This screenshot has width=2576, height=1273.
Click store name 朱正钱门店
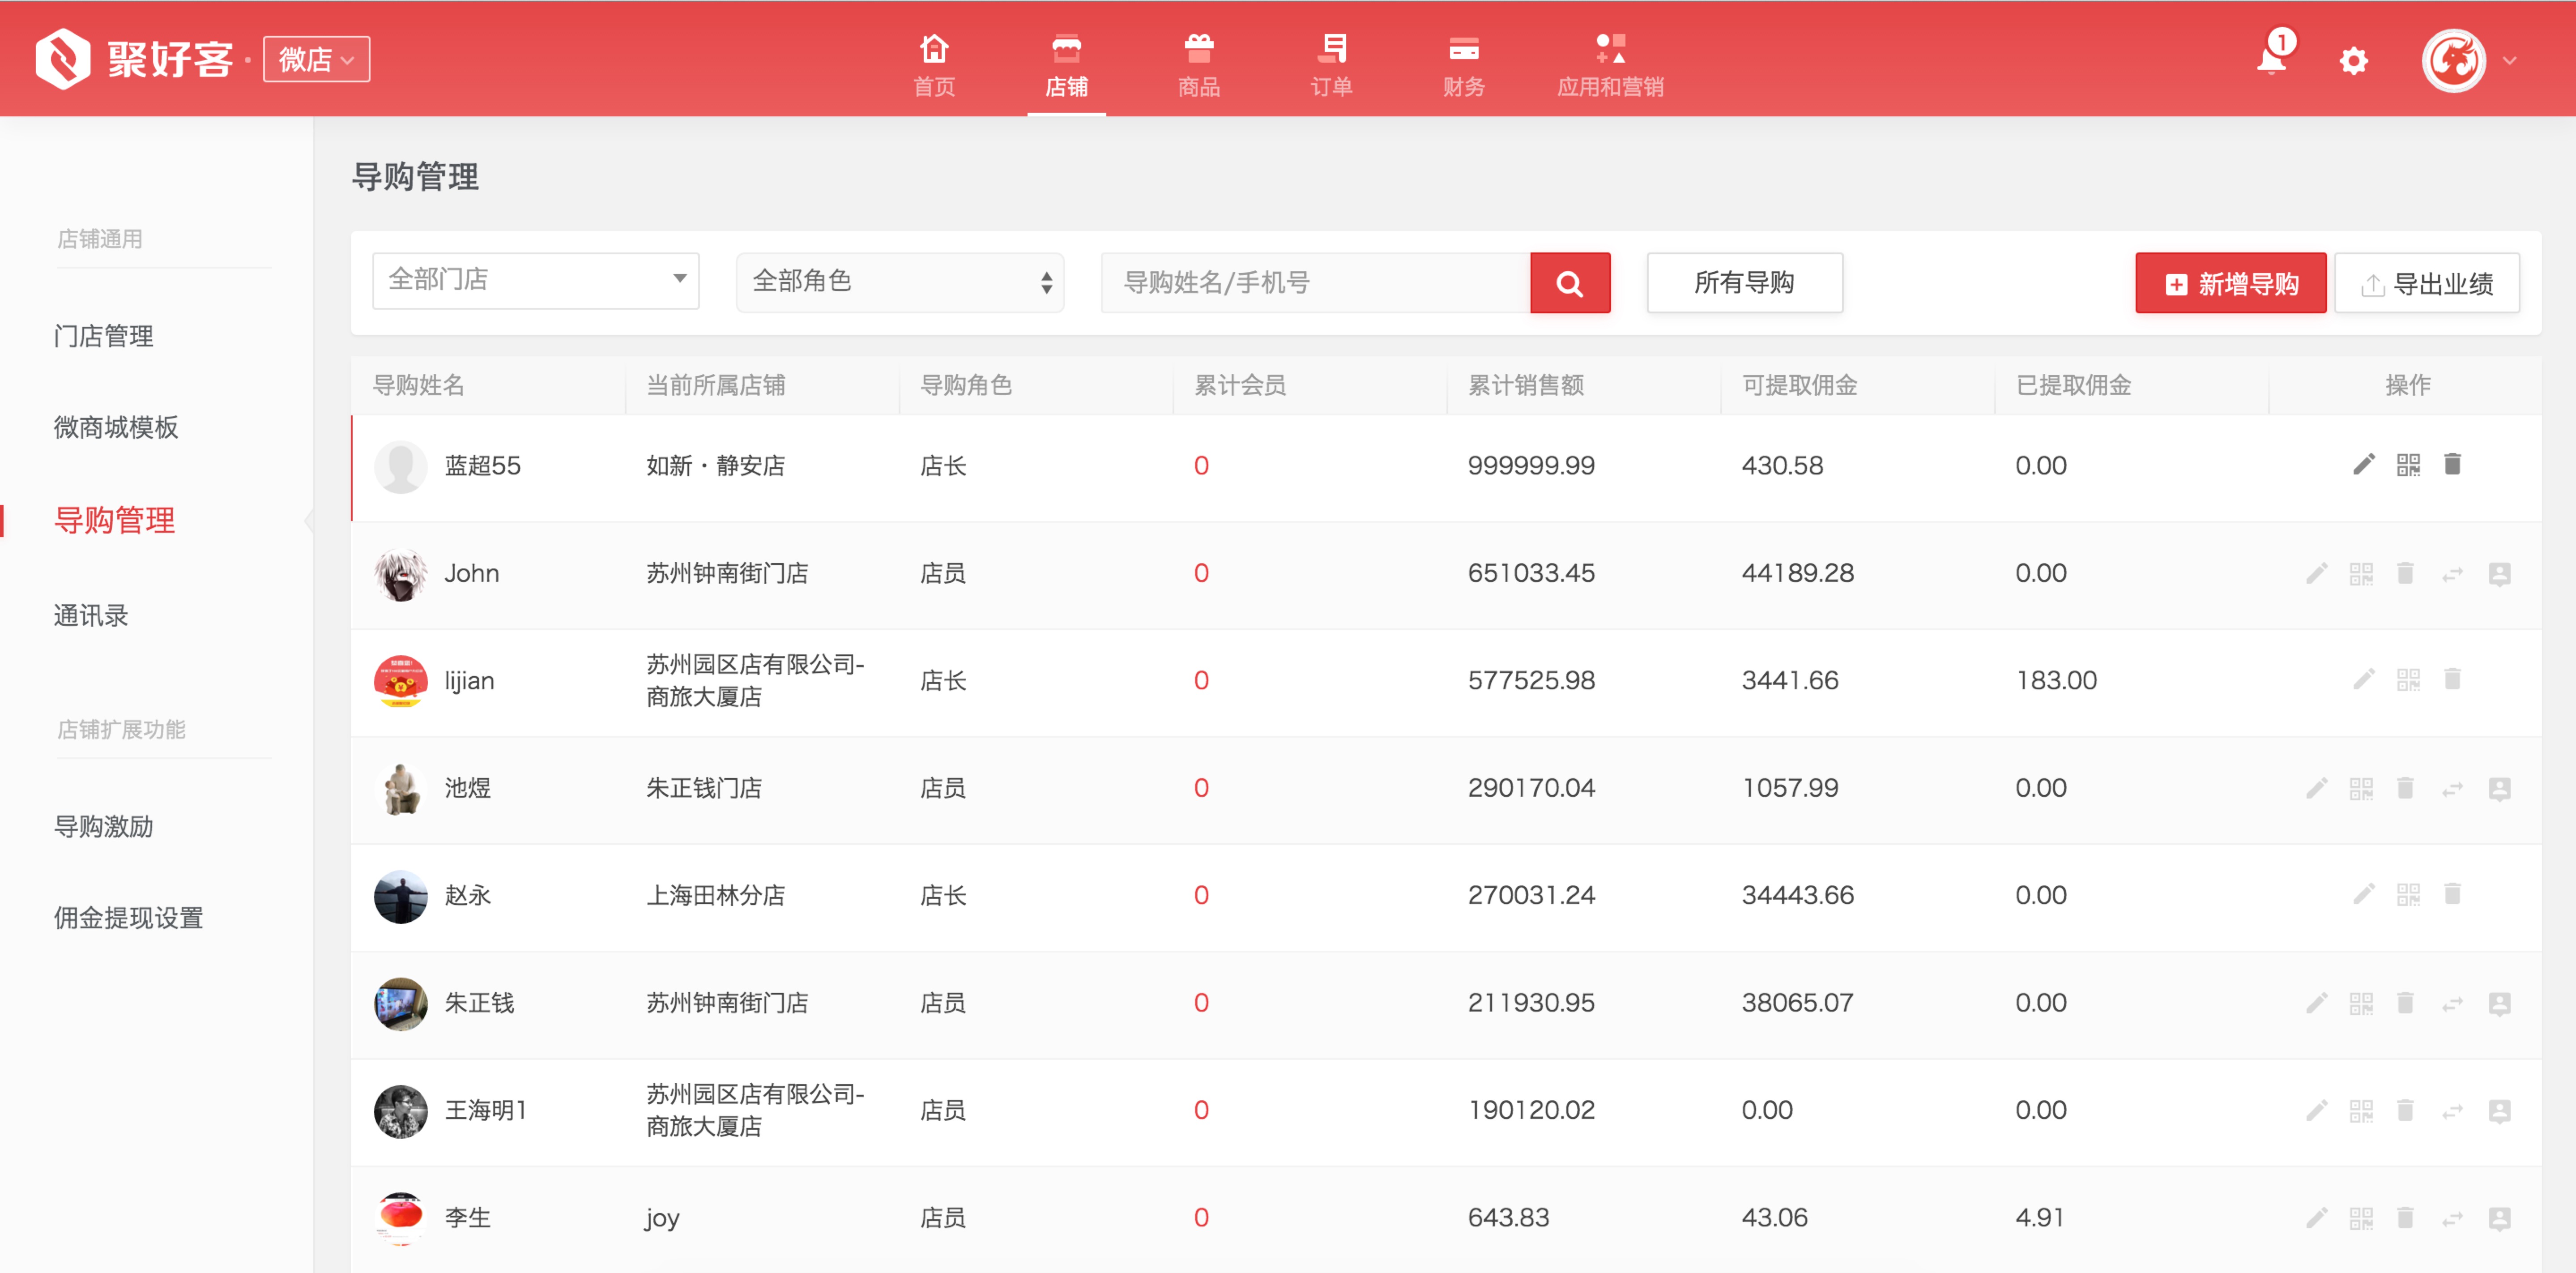703,788
